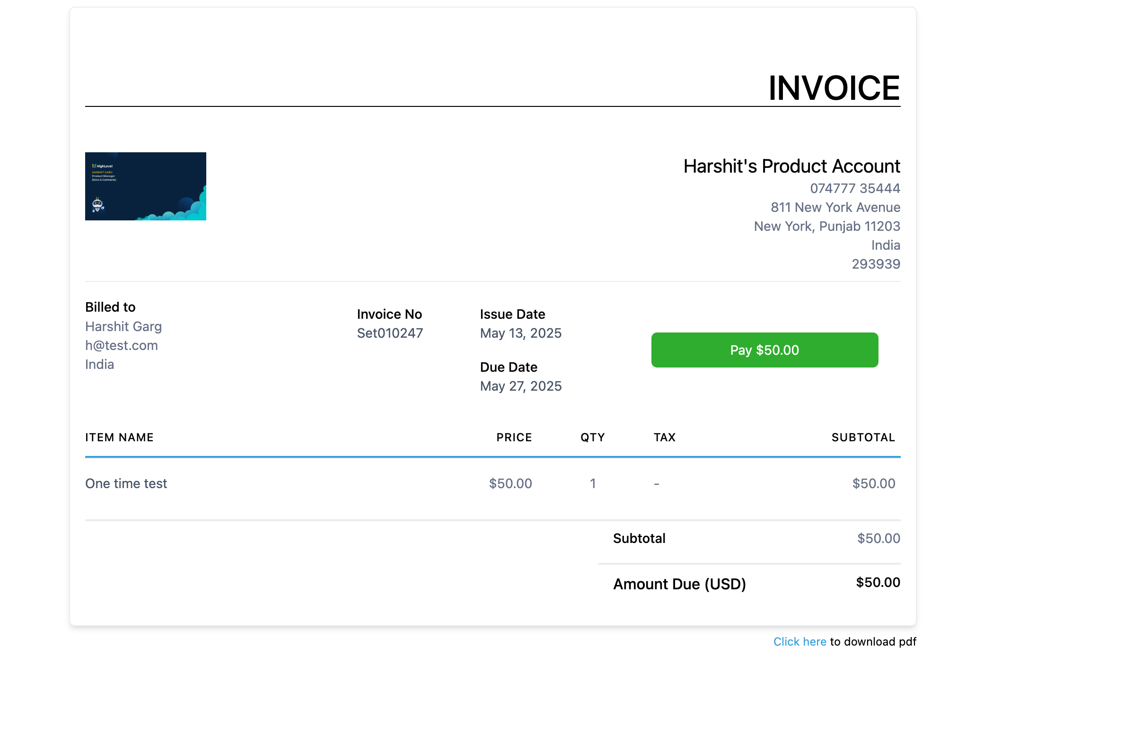
Task: Click the invoice number Set010247
Action: pyautogui.click(x=390, y=333)
